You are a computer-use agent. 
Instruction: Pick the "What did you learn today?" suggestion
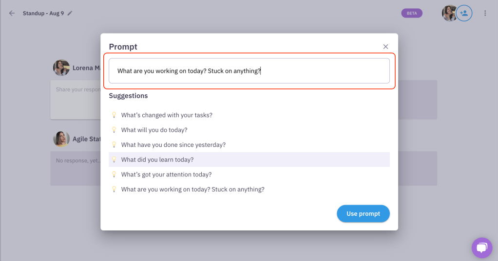249,159
